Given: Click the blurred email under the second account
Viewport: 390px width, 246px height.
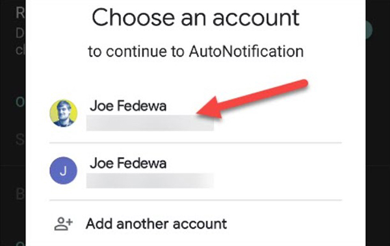Looking at the screenshot, I should coord(150,180).
